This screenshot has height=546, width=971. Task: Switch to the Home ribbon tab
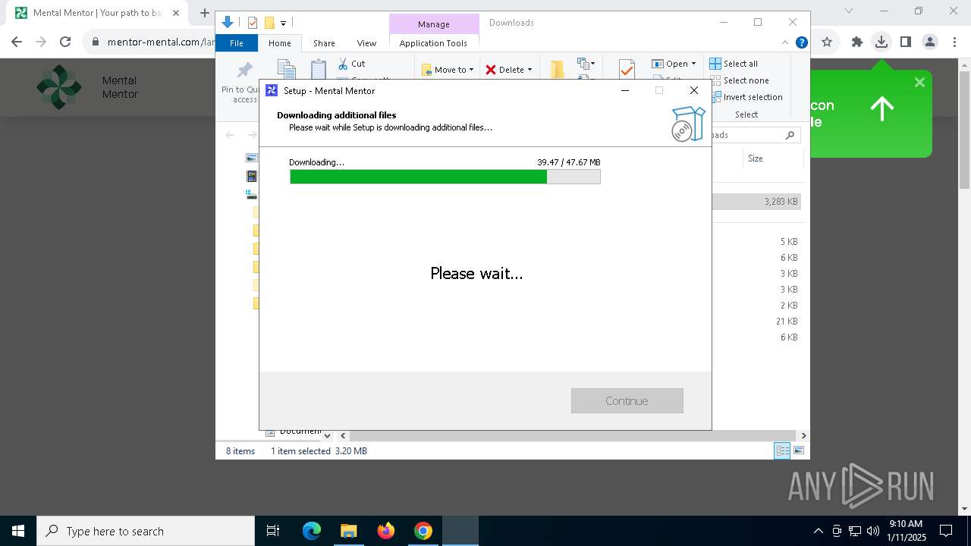279,43
